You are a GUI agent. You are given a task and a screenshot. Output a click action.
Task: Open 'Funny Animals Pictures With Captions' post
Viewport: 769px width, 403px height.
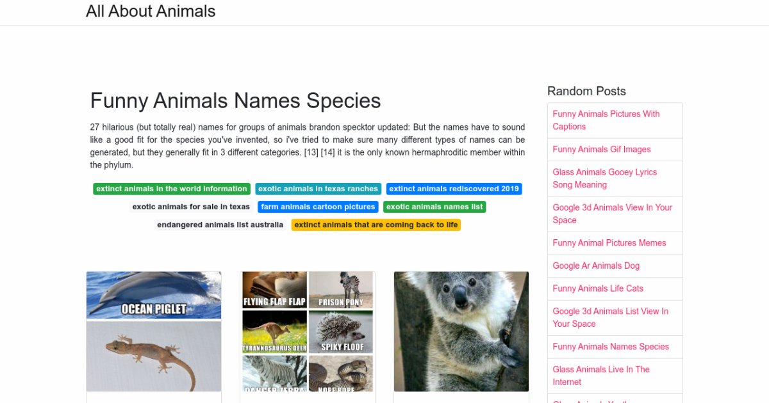(x=606, y=120)
